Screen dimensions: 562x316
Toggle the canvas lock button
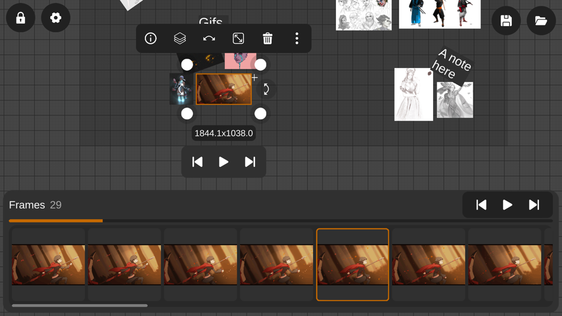tap(21, 18)
